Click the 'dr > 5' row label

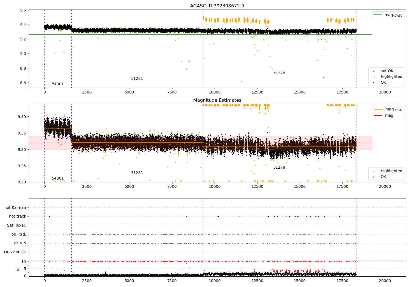(x=20, y=243)
